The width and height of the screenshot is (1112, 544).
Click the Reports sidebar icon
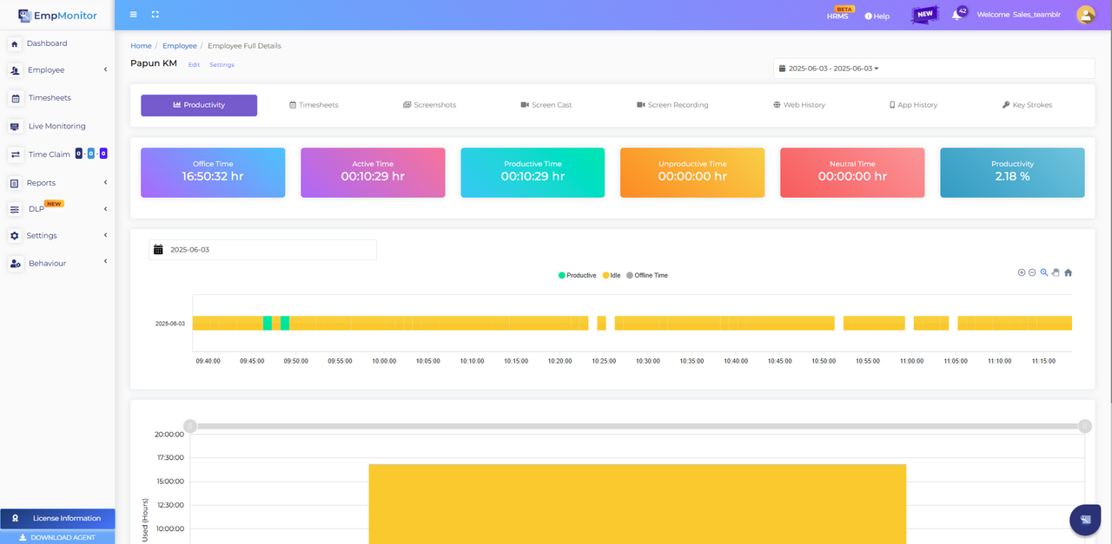pos(16,183)
